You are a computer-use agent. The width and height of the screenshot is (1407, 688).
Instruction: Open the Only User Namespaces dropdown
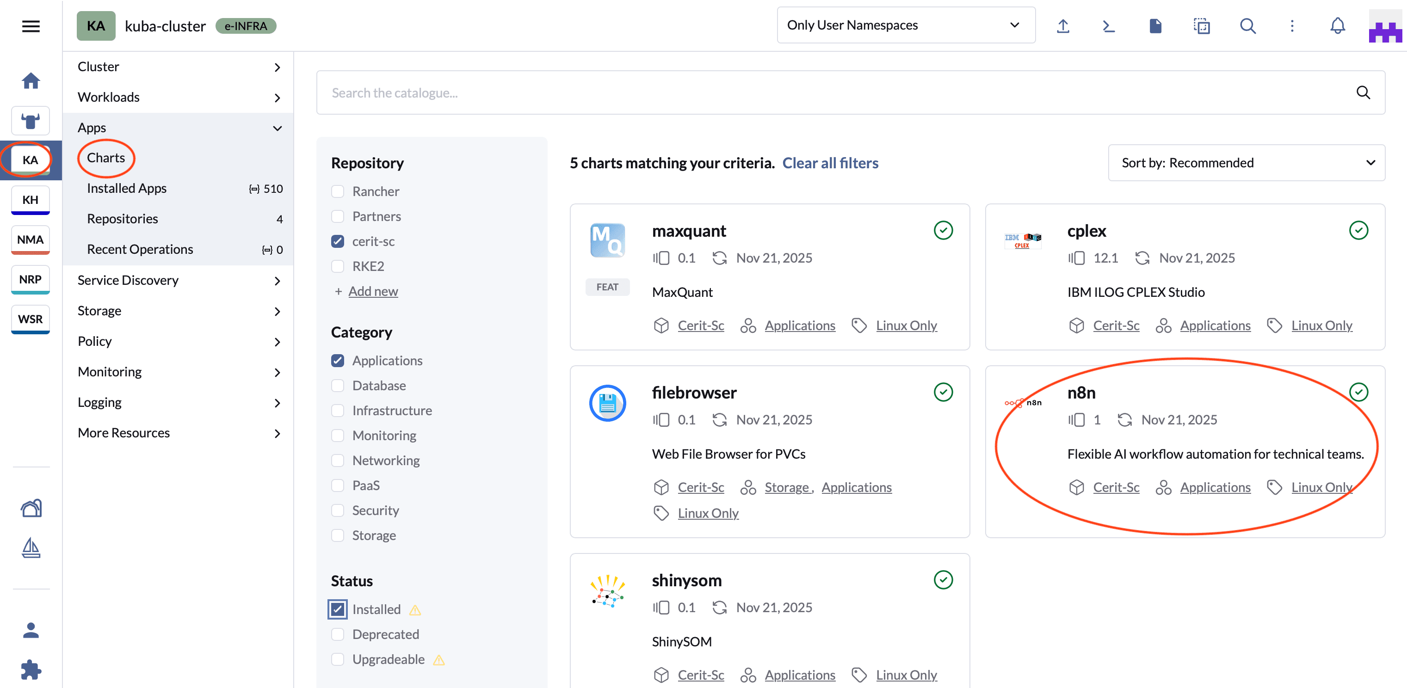click(x=906, y=25)
